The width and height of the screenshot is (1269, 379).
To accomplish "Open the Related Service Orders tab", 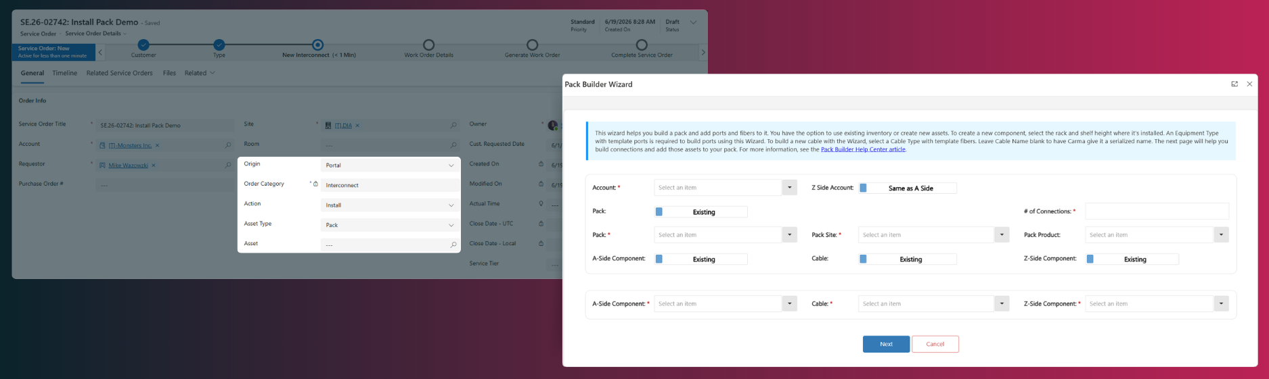I will 119,73.
